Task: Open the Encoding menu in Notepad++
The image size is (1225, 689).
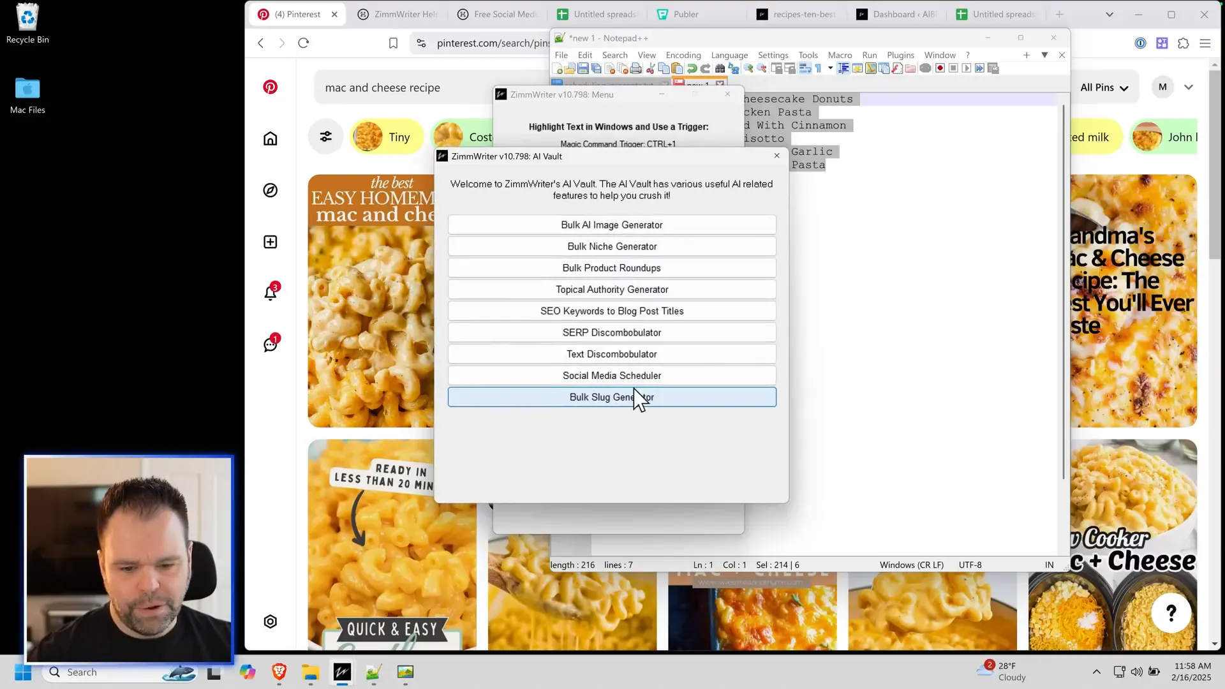Action: (x=683, y=55)
